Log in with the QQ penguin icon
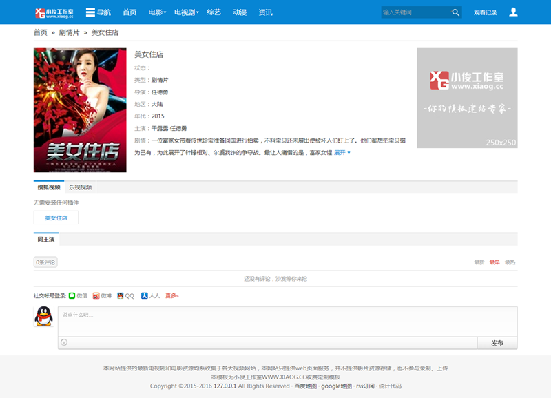 tap(120, 296)
